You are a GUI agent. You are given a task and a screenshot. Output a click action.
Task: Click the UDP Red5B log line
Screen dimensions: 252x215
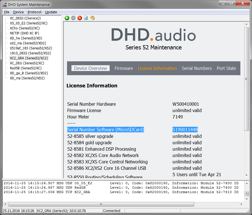point(121,188)
